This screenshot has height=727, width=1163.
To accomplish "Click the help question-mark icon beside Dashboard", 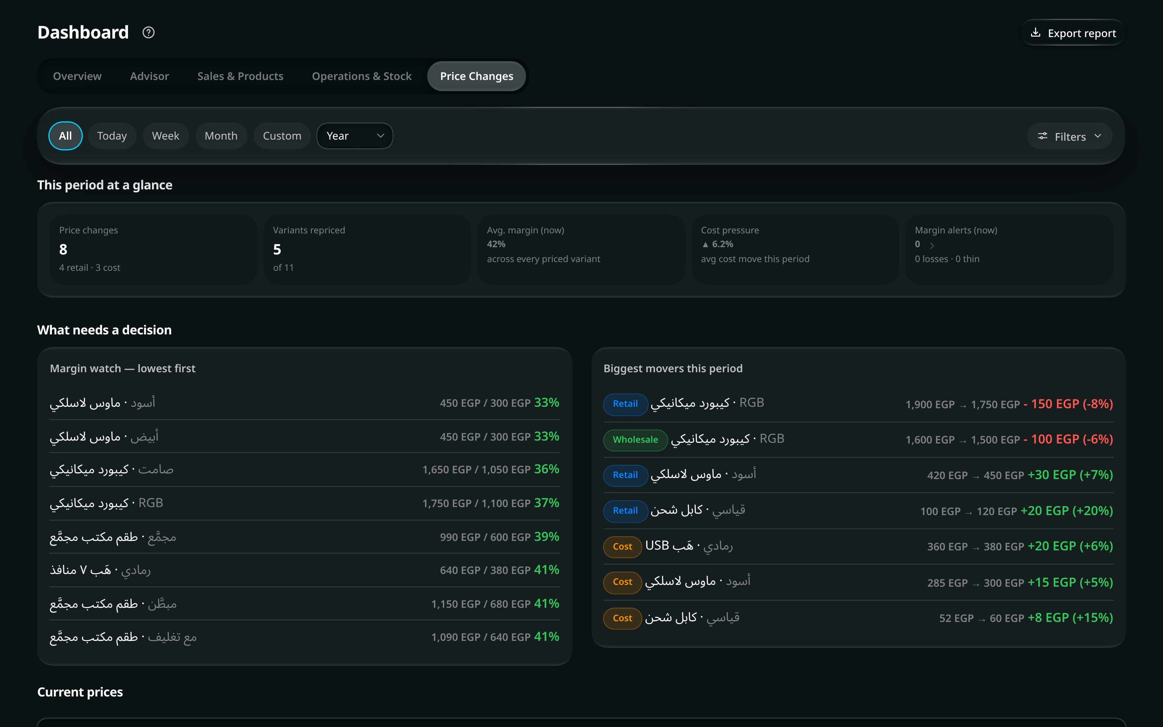I will 149,32.
